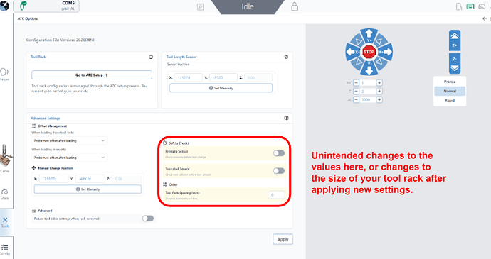
Task: Click the Manual Change Position Y field
Action: click(x=90, y=179)
